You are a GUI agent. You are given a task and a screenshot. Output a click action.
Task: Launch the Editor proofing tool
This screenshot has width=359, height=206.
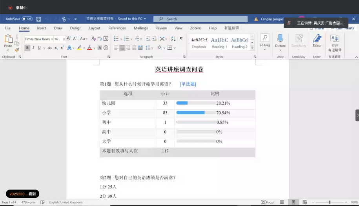[317, 41]
